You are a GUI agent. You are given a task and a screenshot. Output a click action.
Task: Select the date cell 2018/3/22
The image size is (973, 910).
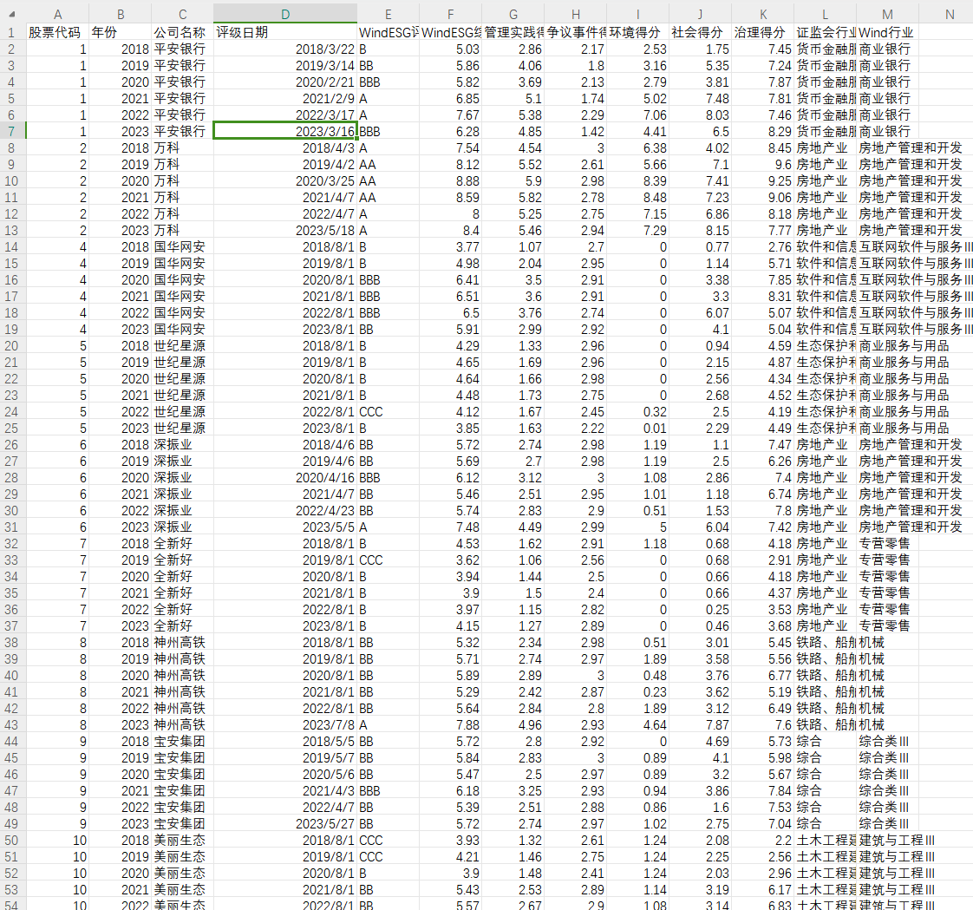click(284, 49)
